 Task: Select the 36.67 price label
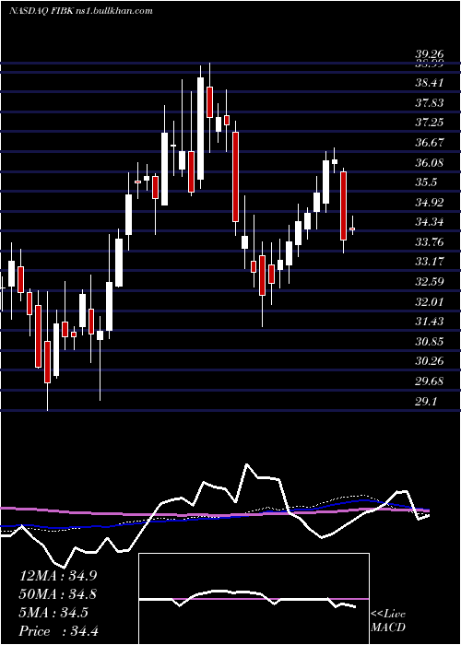coord(429,142)
